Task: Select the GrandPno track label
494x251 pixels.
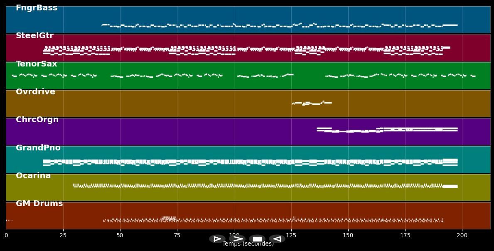Action: (x=38, y=148)
